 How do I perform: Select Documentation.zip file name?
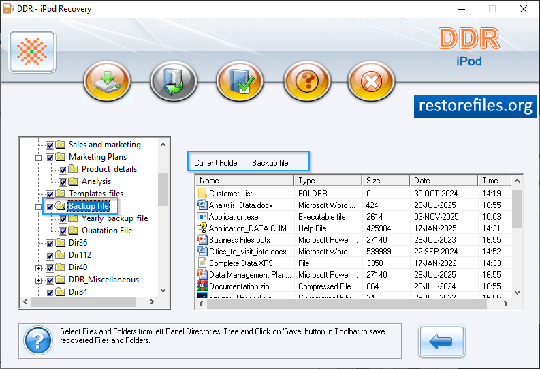[239, 286]
